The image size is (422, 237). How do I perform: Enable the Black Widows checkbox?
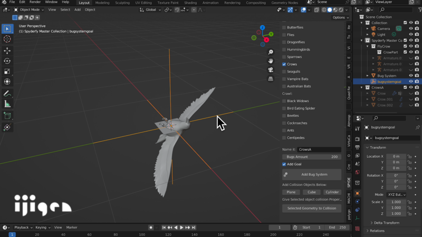[x=284, y=101]
